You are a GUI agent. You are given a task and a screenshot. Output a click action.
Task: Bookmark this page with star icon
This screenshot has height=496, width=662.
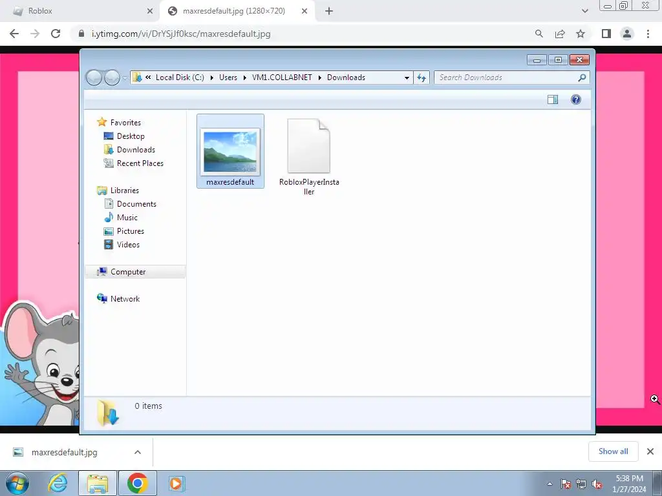pos(581,34)
